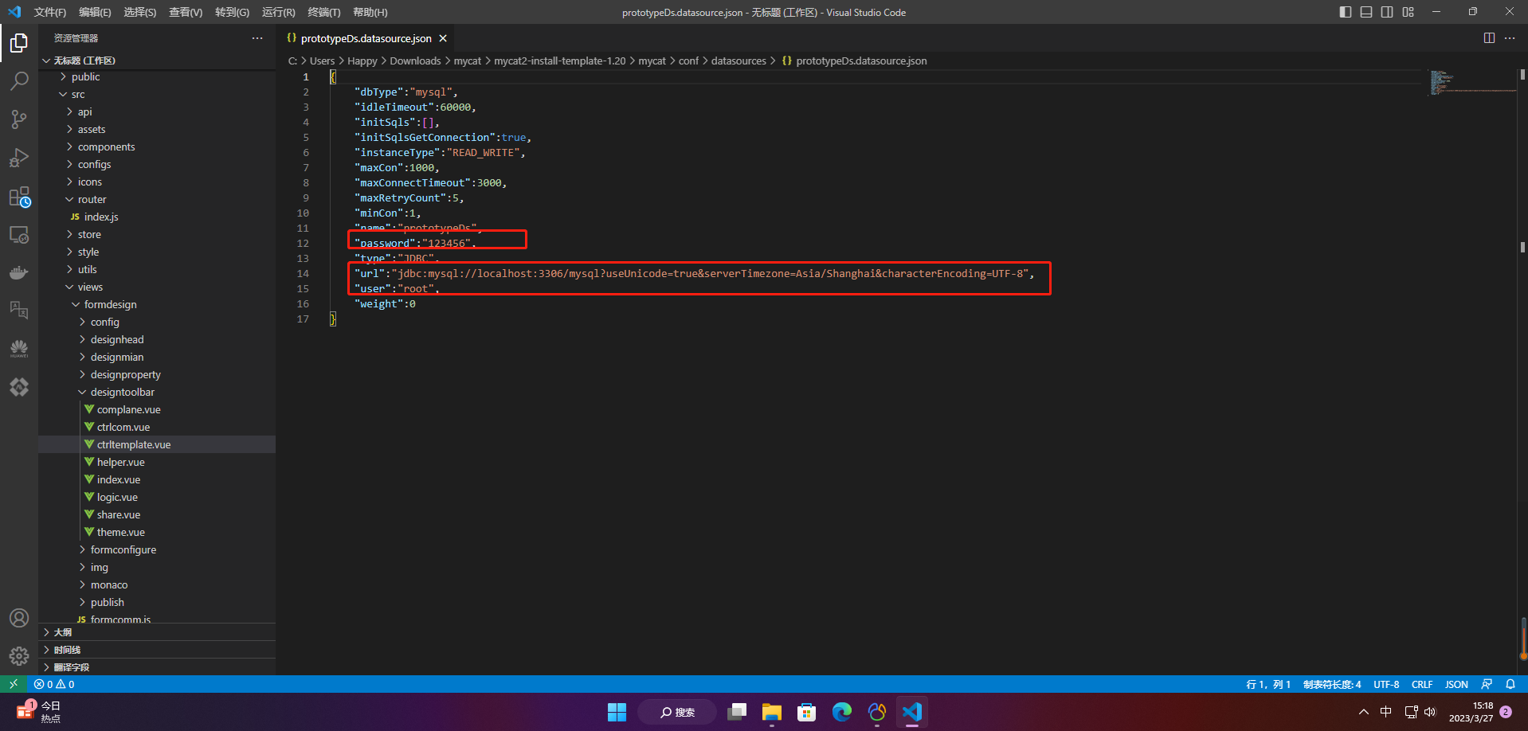The width and height of the screenshot is (1528, 731).
Task: Open the Source Control view
Action: [19, 119]
